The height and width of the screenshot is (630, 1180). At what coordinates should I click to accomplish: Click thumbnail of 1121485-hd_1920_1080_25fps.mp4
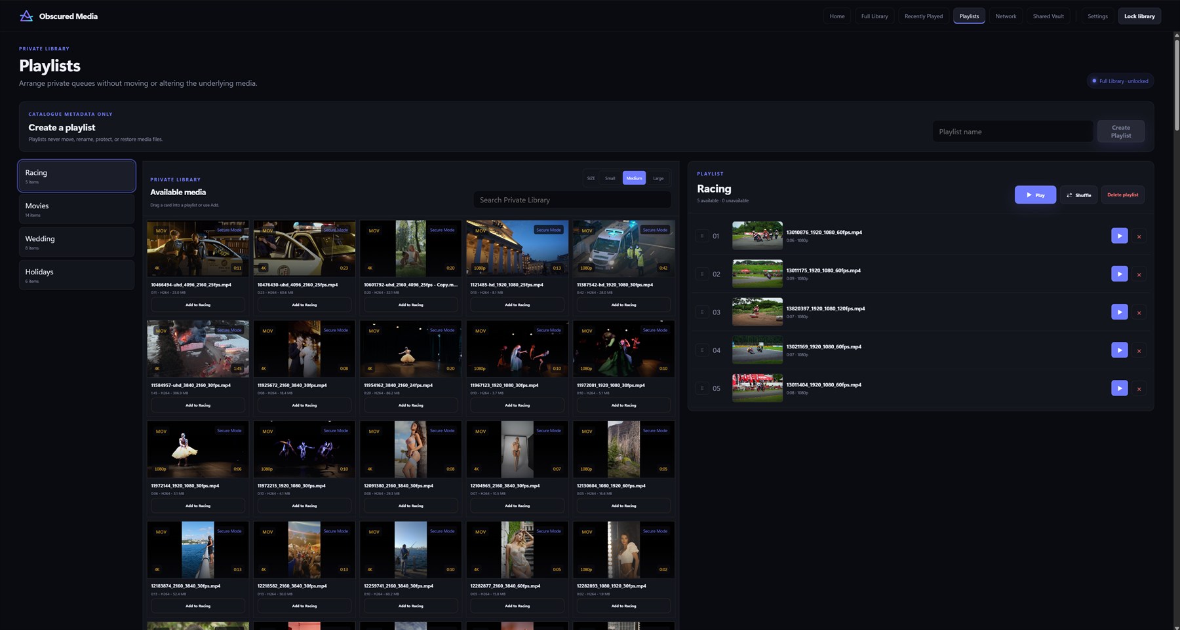pyautogui.click(x=517, y=248)
